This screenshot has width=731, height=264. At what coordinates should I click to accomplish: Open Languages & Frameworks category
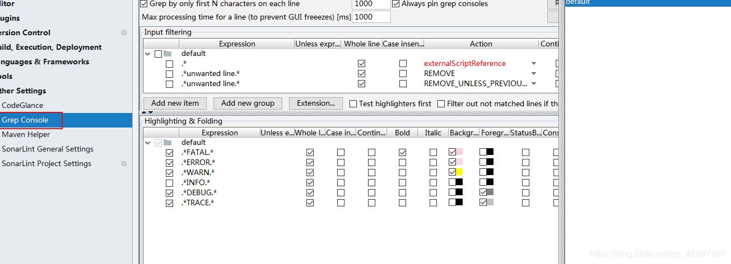point(45,62)
